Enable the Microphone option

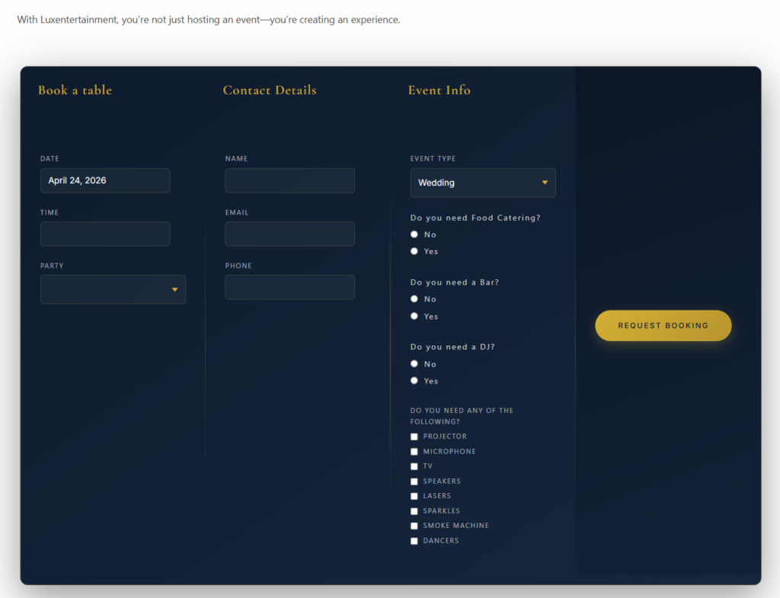(414, 451)
